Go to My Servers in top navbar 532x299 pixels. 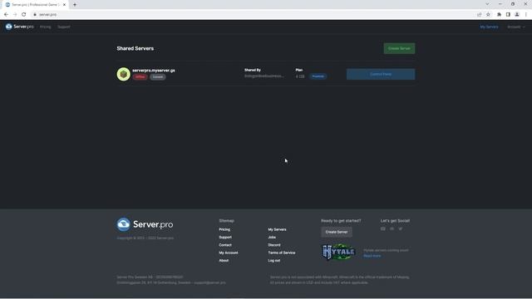(489, 27)
